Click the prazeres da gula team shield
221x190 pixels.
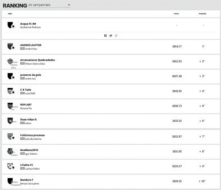pyautogui.click(x=10, y=76)
